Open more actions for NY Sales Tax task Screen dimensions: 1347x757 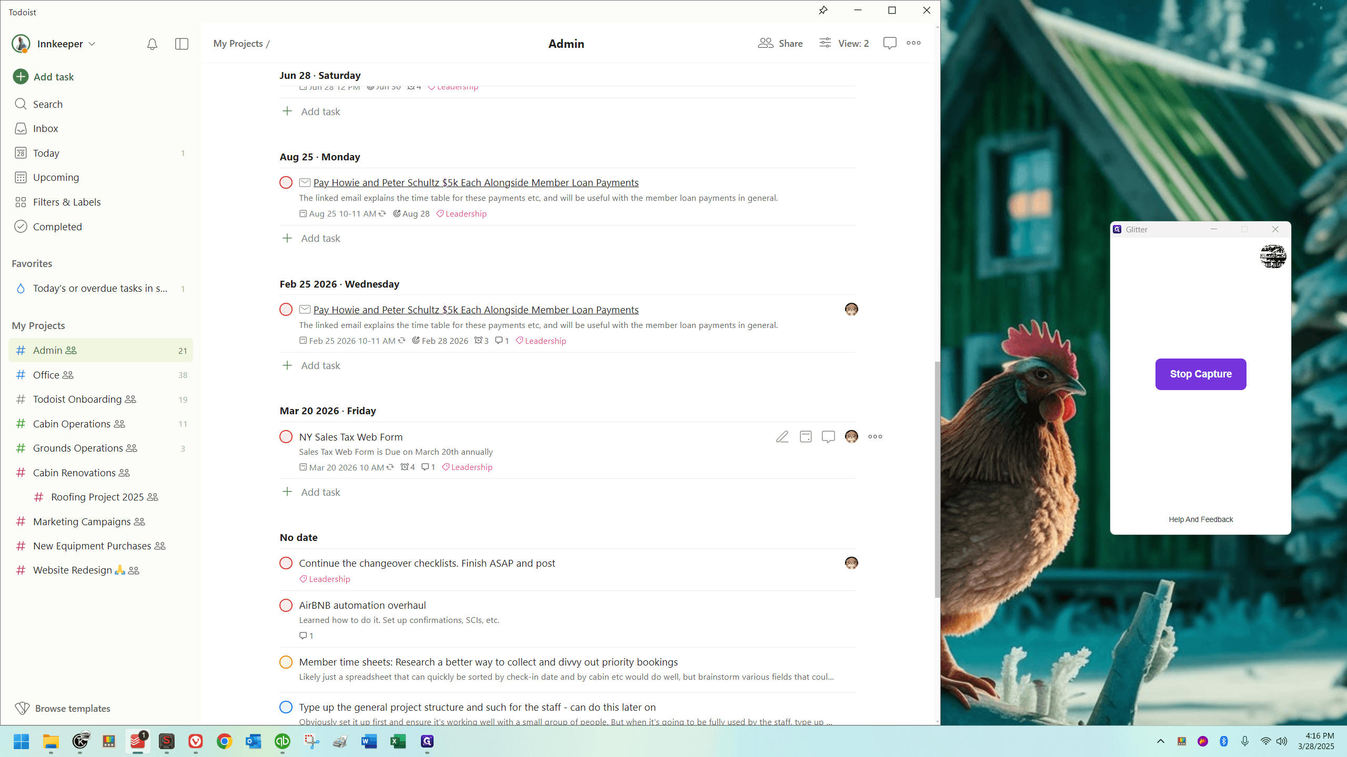(x=875, y=437)
